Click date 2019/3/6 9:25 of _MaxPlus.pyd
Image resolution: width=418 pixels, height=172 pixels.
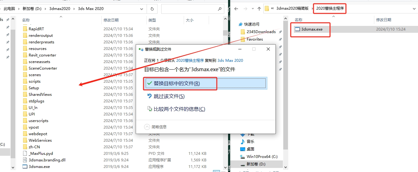click(116, 153)
